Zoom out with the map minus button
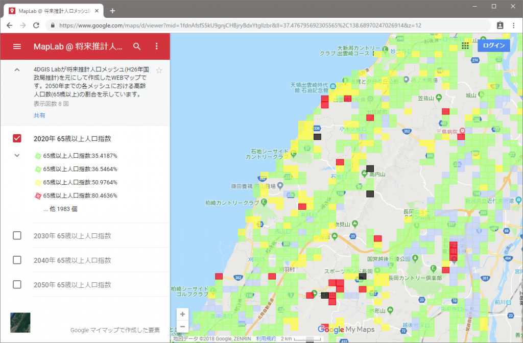 [x=182, y=326]
